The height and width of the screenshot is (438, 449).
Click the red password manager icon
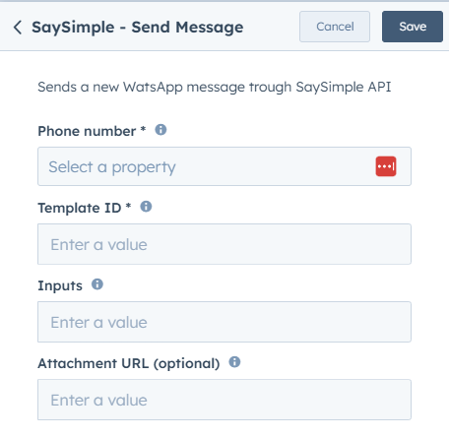(386, 166)
